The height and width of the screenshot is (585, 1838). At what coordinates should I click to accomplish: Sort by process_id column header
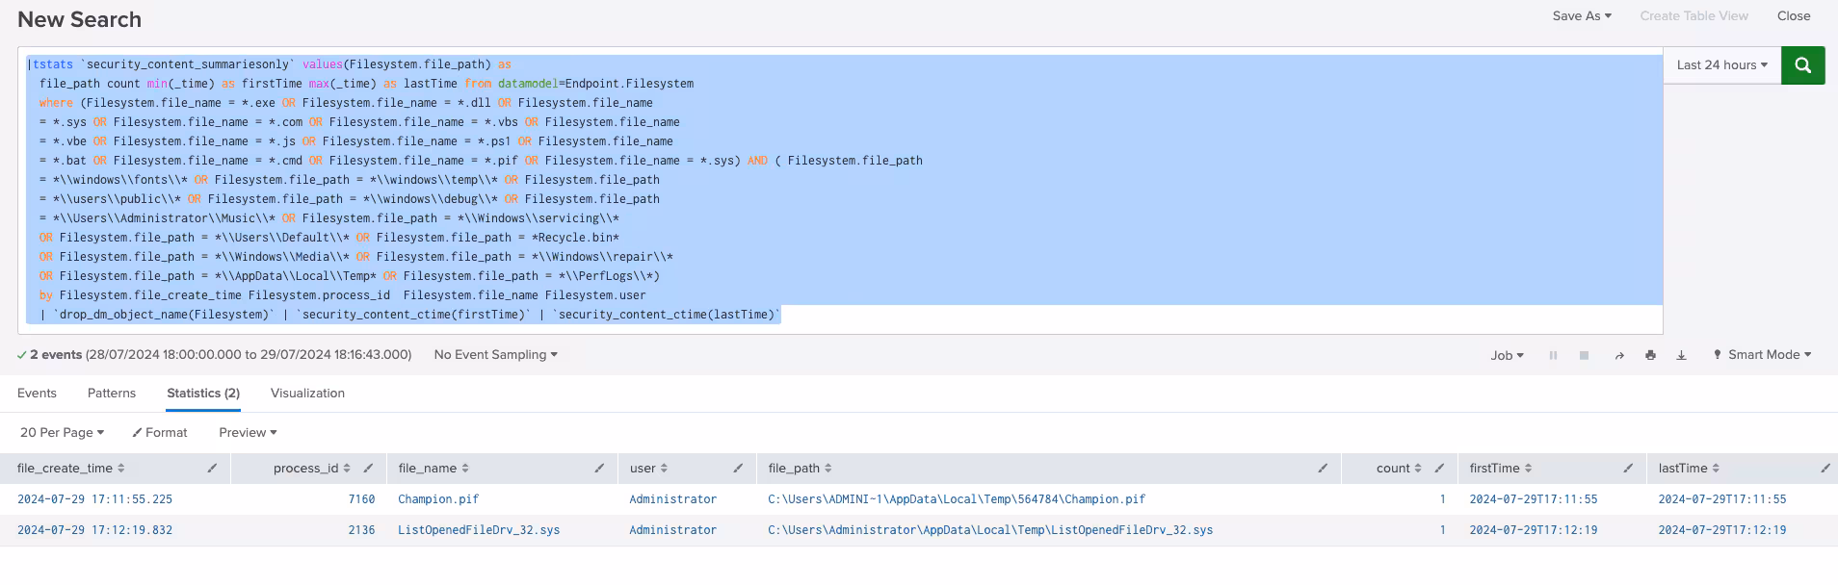point(310,469)
